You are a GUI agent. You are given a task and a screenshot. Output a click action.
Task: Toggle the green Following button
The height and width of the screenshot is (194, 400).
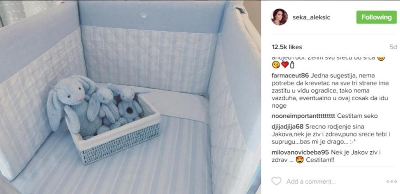click(376, 17)
